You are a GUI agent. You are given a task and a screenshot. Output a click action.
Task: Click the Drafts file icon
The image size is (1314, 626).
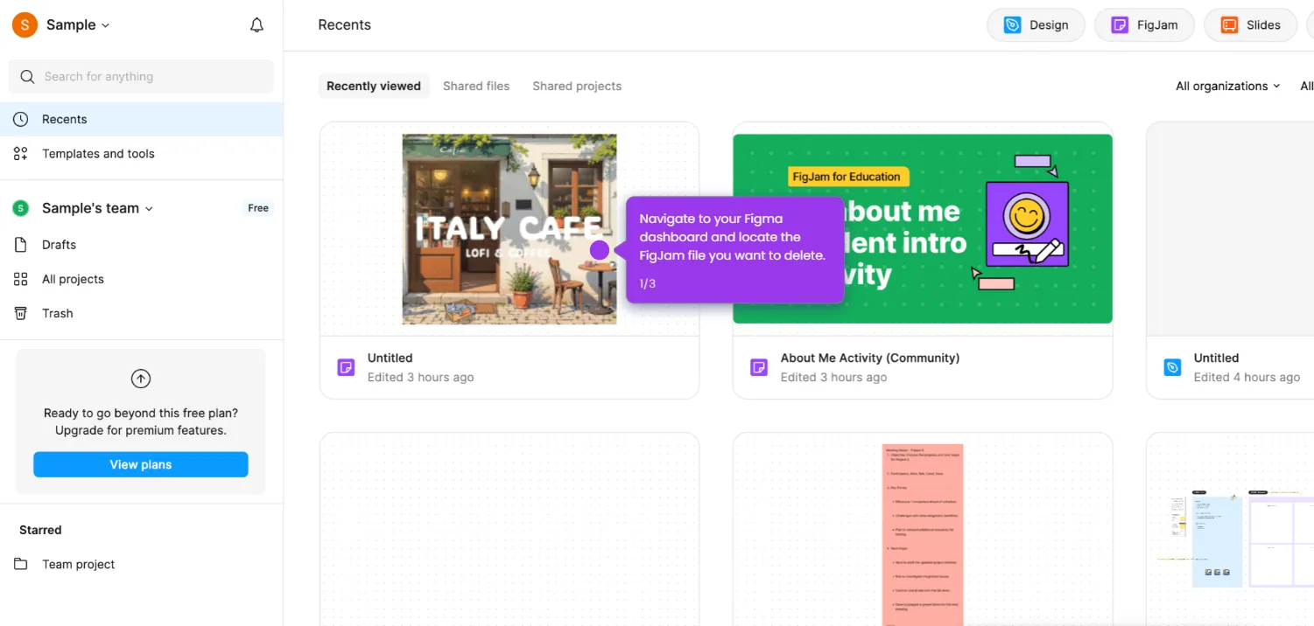21,245
